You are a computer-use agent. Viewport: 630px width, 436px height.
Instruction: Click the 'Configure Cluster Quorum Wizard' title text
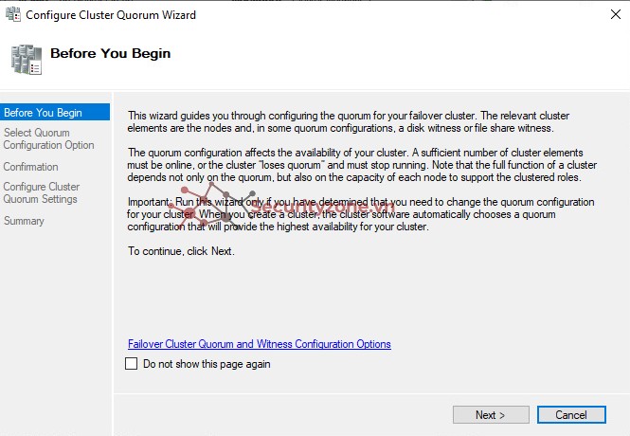click(x=111, y=15)
